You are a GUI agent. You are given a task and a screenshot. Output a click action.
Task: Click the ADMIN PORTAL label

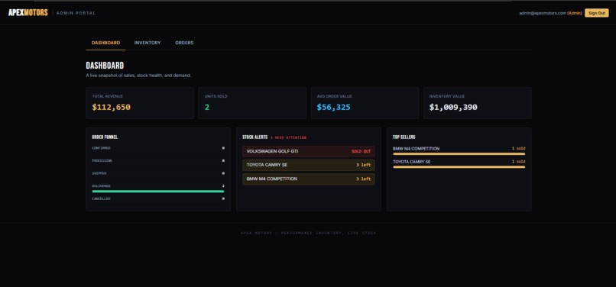pos(76,13)
